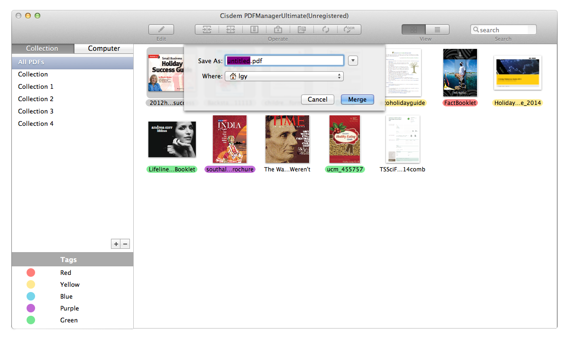Select the Holiday...e_2014 PDF thumbnail

(518, 73)
